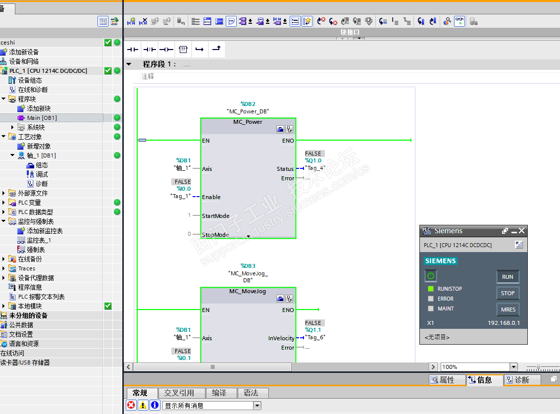560x414 pixels.
Task: Switch to the 交叉引用 tab
Action: coord(179,393)
